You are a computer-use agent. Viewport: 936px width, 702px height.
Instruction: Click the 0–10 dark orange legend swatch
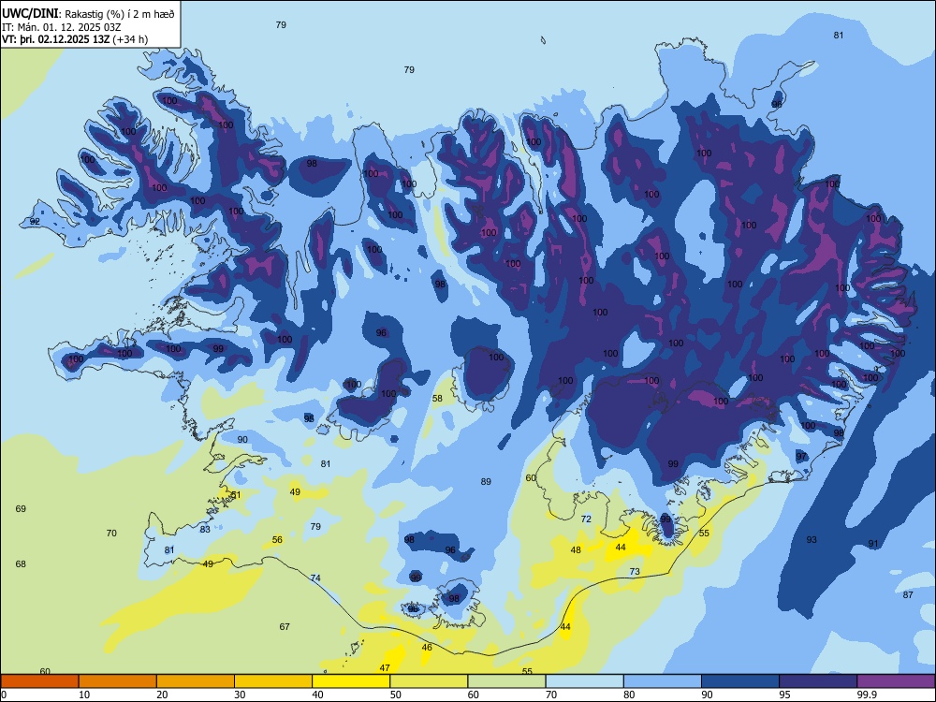click(x=39, y=681)
